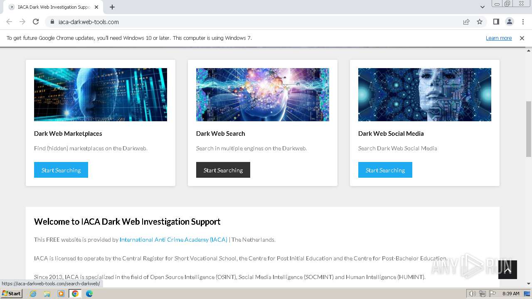Viewport: 532px width, 299px height.
Task: Click 'Search in multiple engines on the Darkweb.' text
Action: [x=251, y=148]
